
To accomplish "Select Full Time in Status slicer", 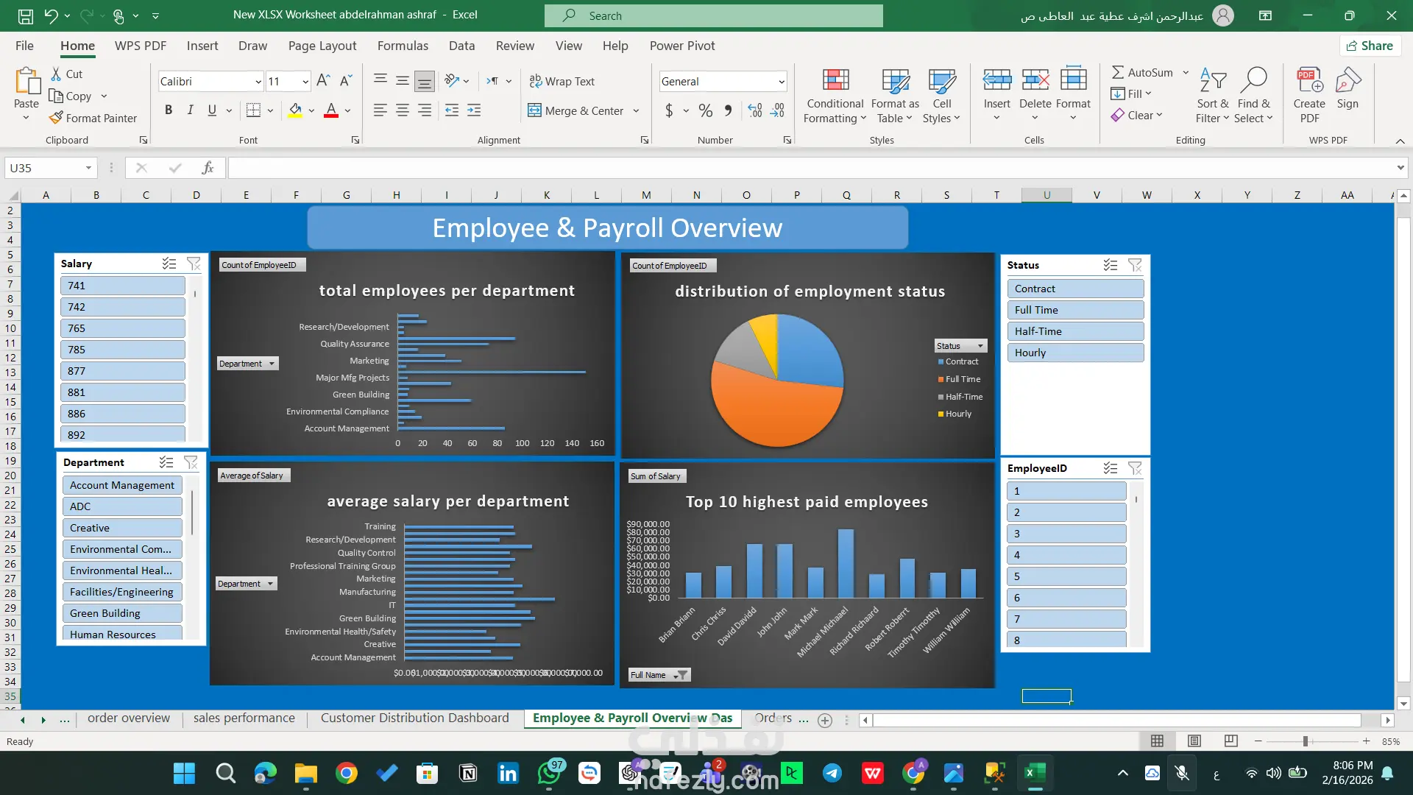I will point(1074,310).
